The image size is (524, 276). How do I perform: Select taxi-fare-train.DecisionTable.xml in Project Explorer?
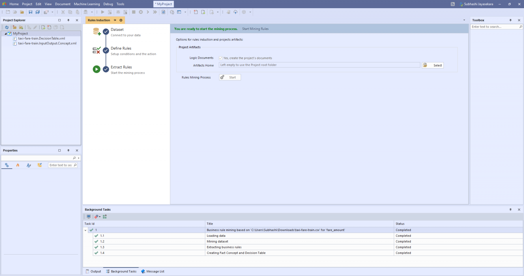pos(42,39)
